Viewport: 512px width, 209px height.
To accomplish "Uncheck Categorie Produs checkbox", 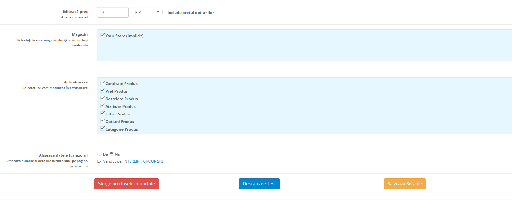I will 102,129.
